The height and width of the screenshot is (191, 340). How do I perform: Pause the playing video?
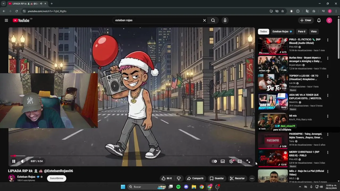pyautogui.click(x=14, y=161)
